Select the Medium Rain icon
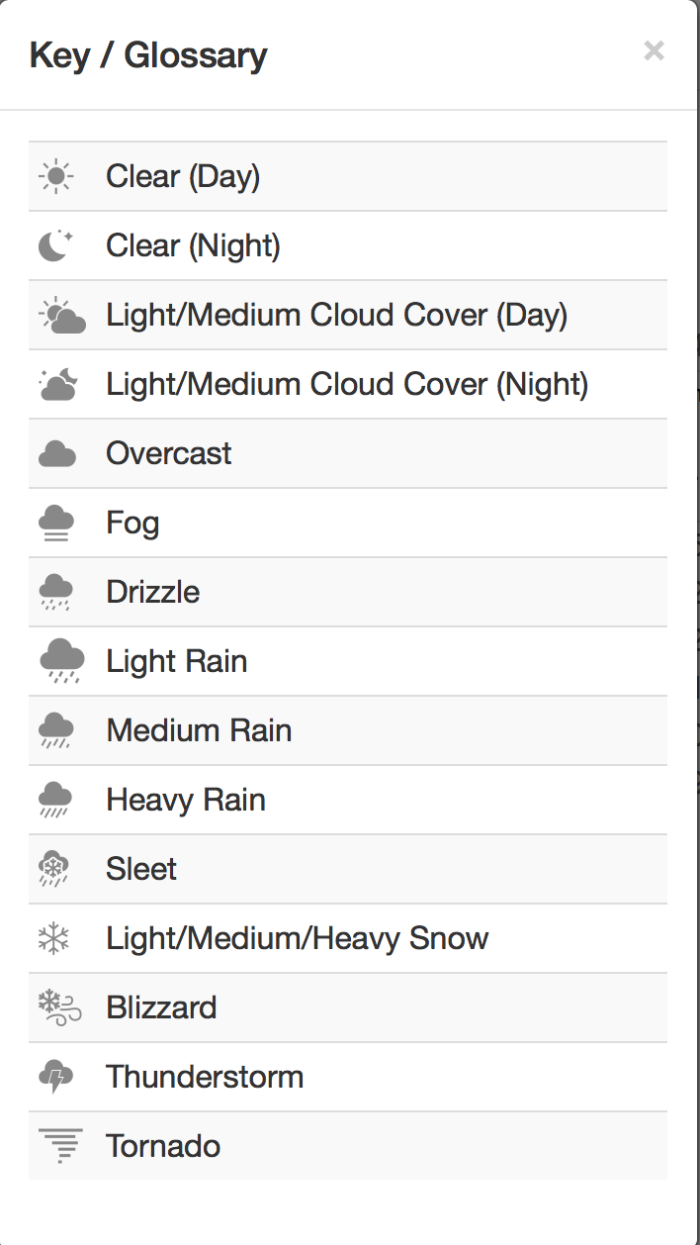 (x=57, y=729)
